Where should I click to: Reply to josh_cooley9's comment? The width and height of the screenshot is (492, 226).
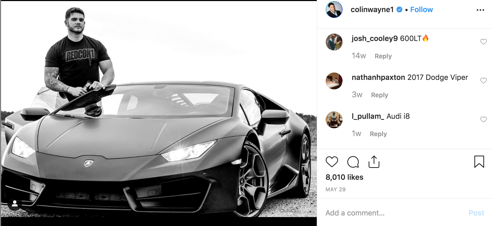tap(383, 56)
